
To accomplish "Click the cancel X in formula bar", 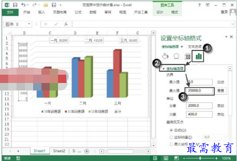I will pos(46,24).
